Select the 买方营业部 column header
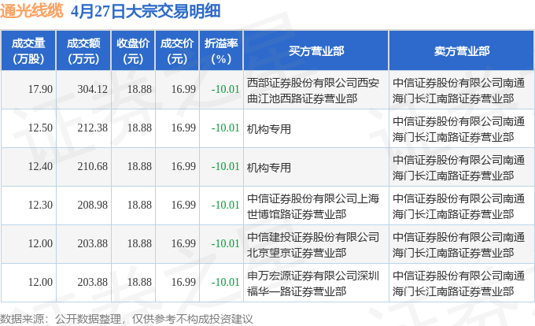 tap(316, 51)
